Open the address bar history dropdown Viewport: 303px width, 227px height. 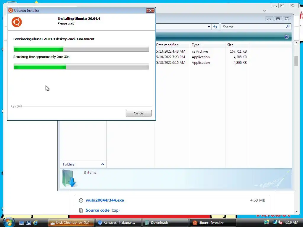tap(209, 27)
